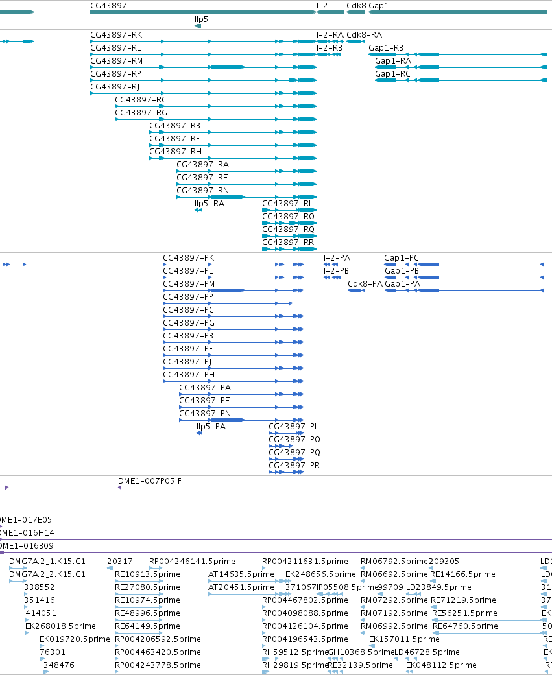Image resolution: width=552 pixels, height=675 pixels.
Task: Select the Ilp5-PA protein label
Action: coord(211,426)
